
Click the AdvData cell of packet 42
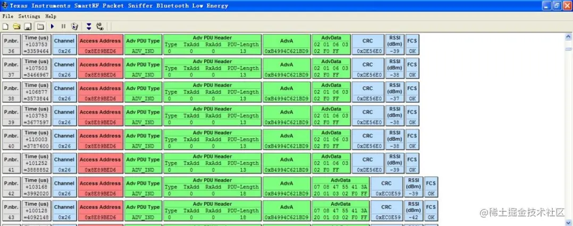[341, 187]
